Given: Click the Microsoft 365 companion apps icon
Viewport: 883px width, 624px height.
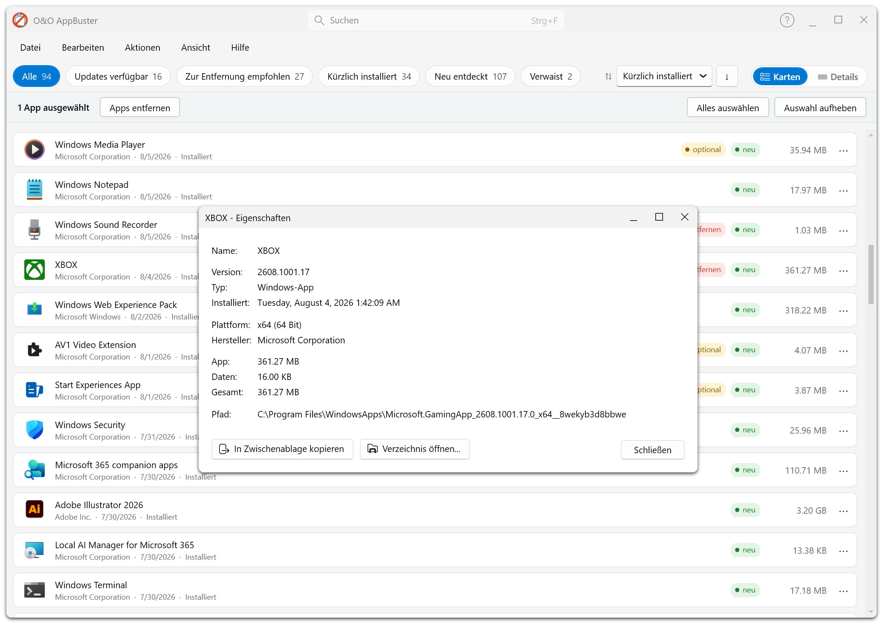Looking at the screenshot, I should pyautogui.click(x=35, y=470).
